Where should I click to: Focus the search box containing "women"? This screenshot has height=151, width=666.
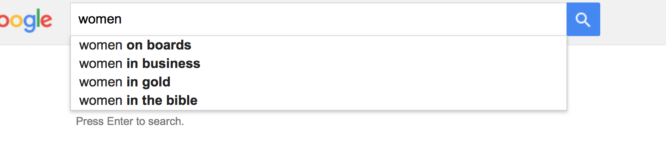[318, 19]
